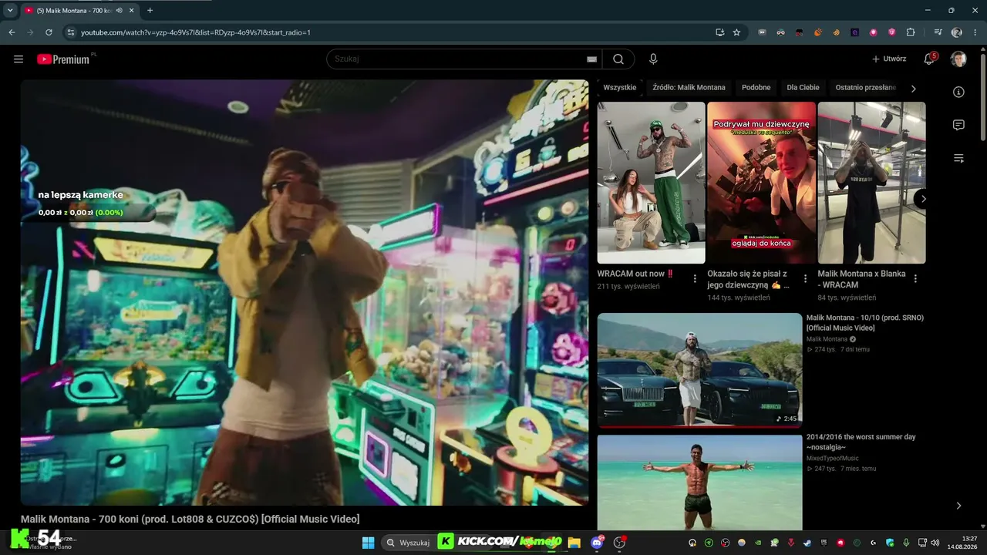This screenshot has height=555, width=987.
Task: Open the WRACAM out now short thumbnail
Action: (651, 183)
